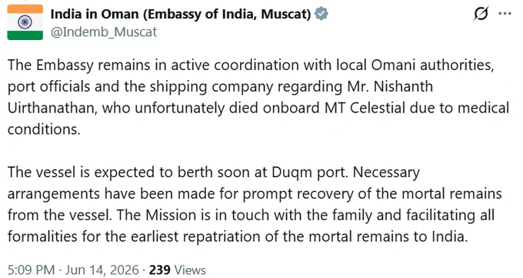Select the paragraph about Duqm port berth
This screenshot has height=278, width=523.
pos(255,204)
